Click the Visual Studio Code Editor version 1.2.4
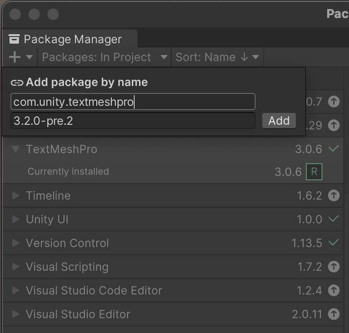This screenshot has height=333, width=349. pos(310,291)
